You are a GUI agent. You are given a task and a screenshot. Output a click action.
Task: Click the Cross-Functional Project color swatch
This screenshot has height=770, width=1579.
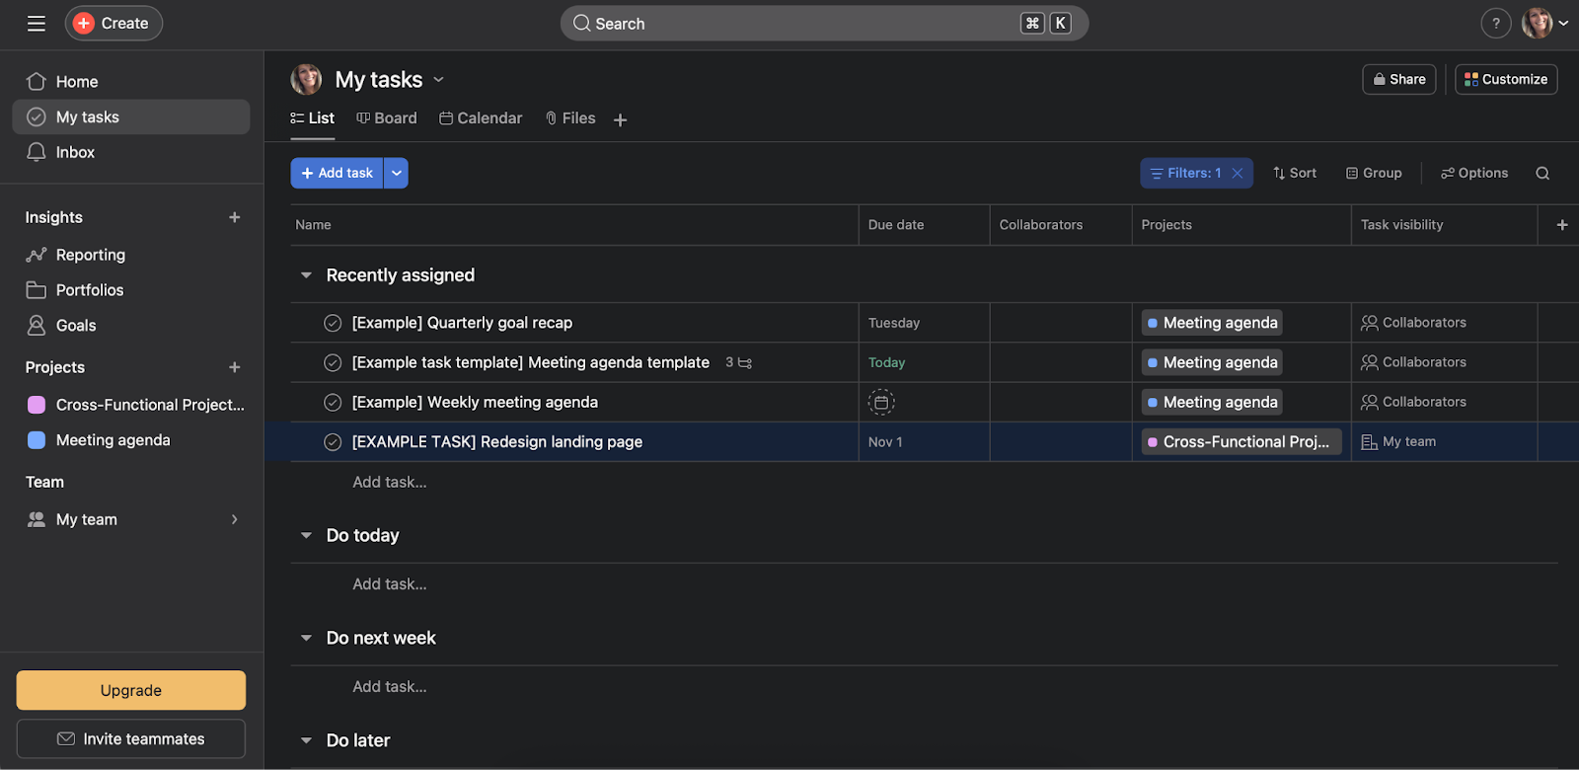(37, 405)
